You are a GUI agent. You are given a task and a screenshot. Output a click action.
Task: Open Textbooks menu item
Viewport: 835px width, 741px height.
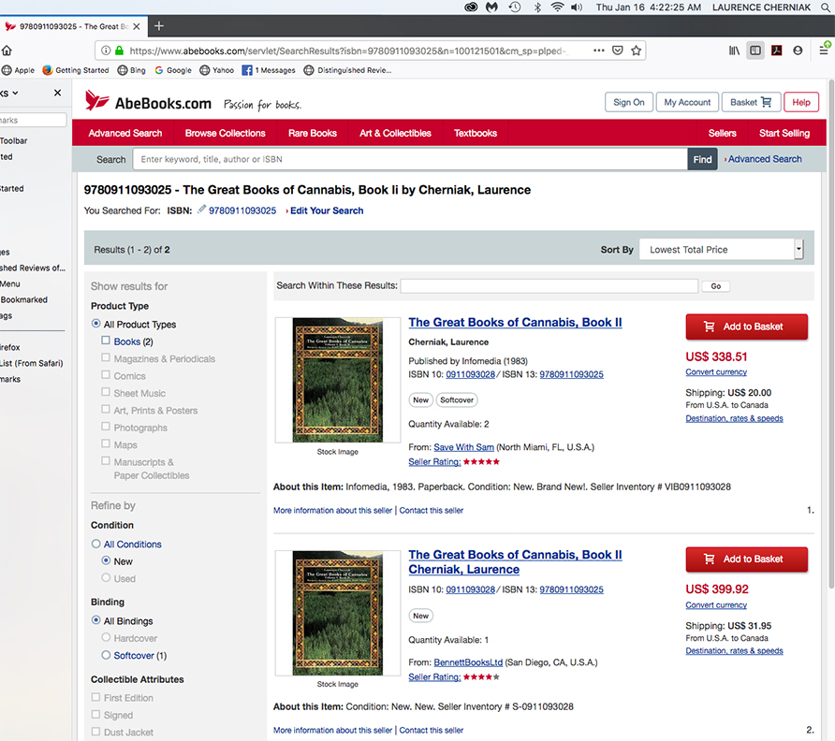(x=476, y=133)
